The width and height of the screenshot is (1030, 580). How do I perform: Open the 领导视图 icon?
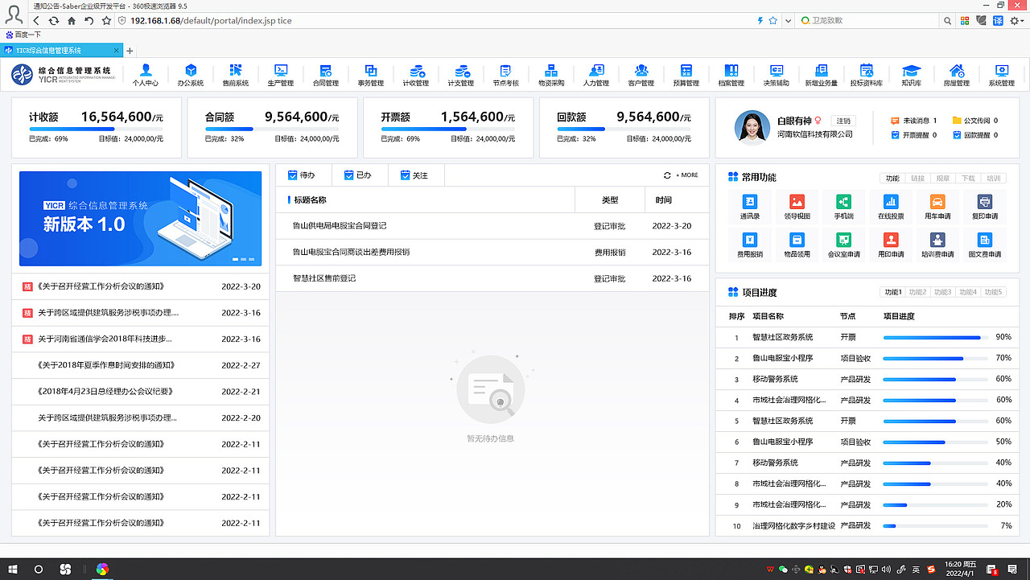point(796,207)
